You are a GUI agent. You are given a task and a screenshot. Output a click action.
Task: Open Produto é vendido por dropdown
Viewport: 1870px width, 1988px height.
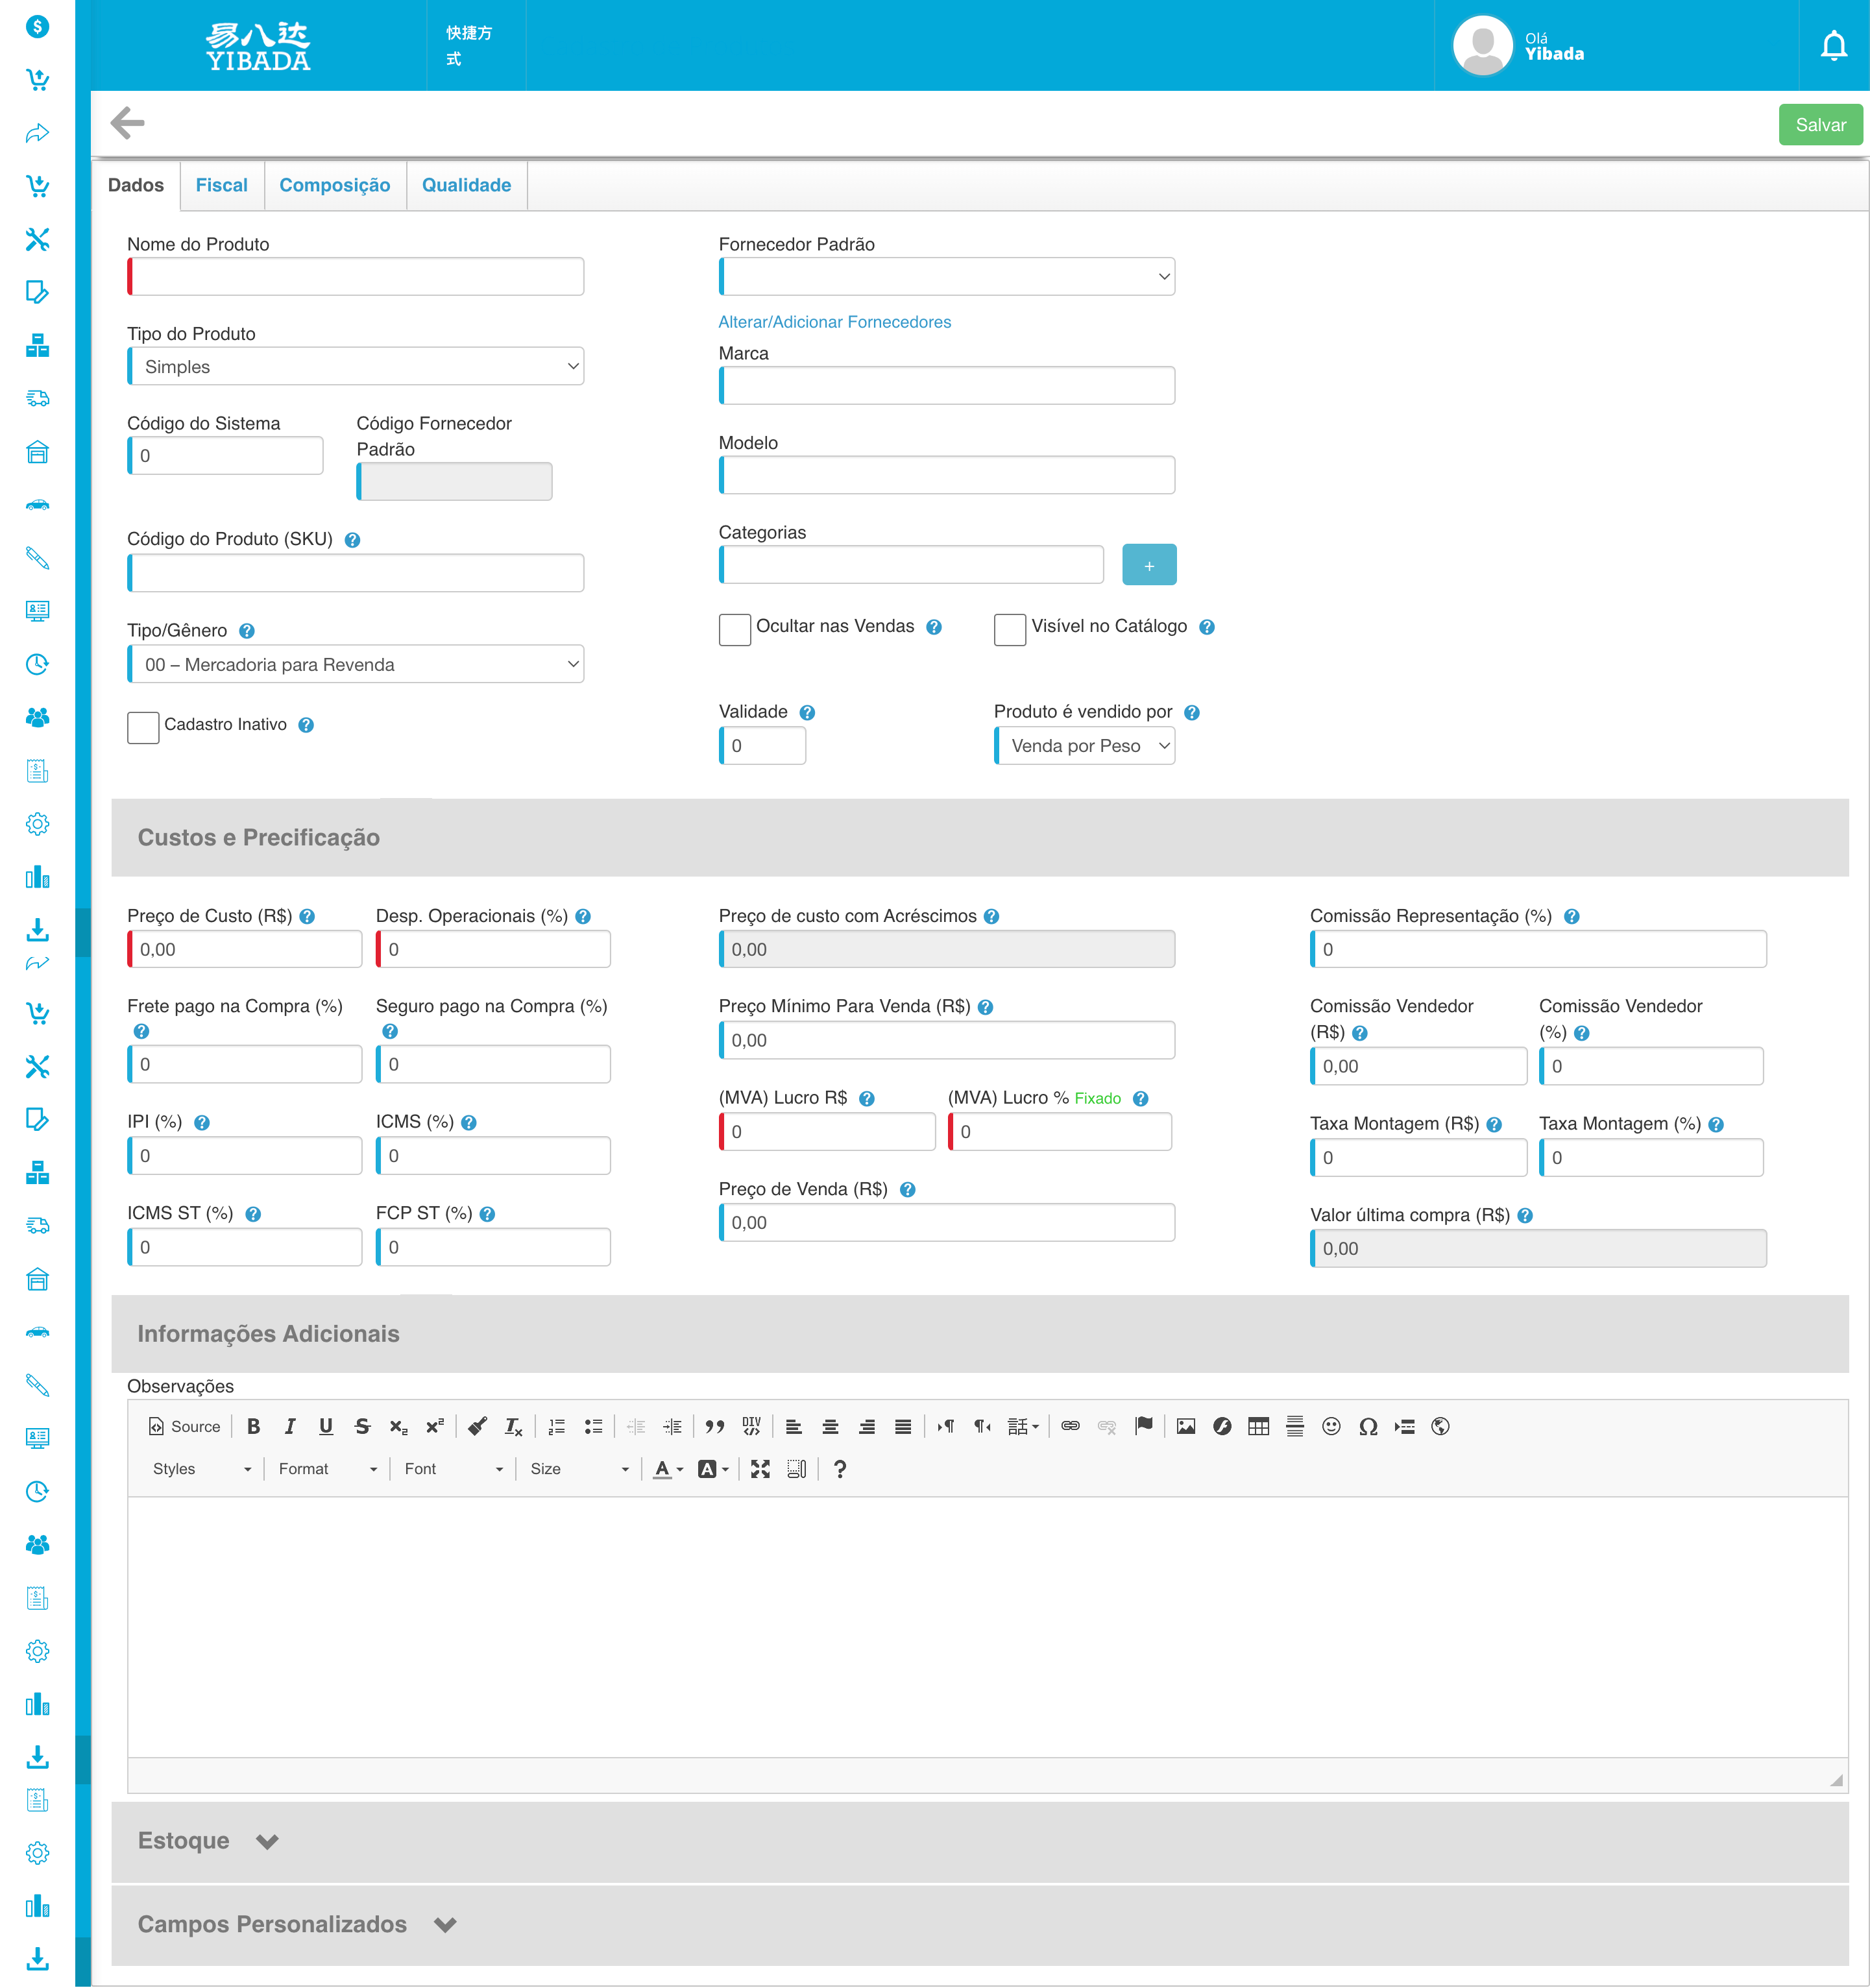tap(1084, 745)
